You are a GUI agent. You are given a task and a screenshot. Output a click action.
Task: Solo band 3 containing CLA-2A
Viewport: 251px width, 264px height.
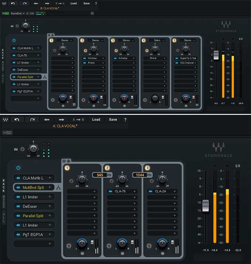[149, 246]
